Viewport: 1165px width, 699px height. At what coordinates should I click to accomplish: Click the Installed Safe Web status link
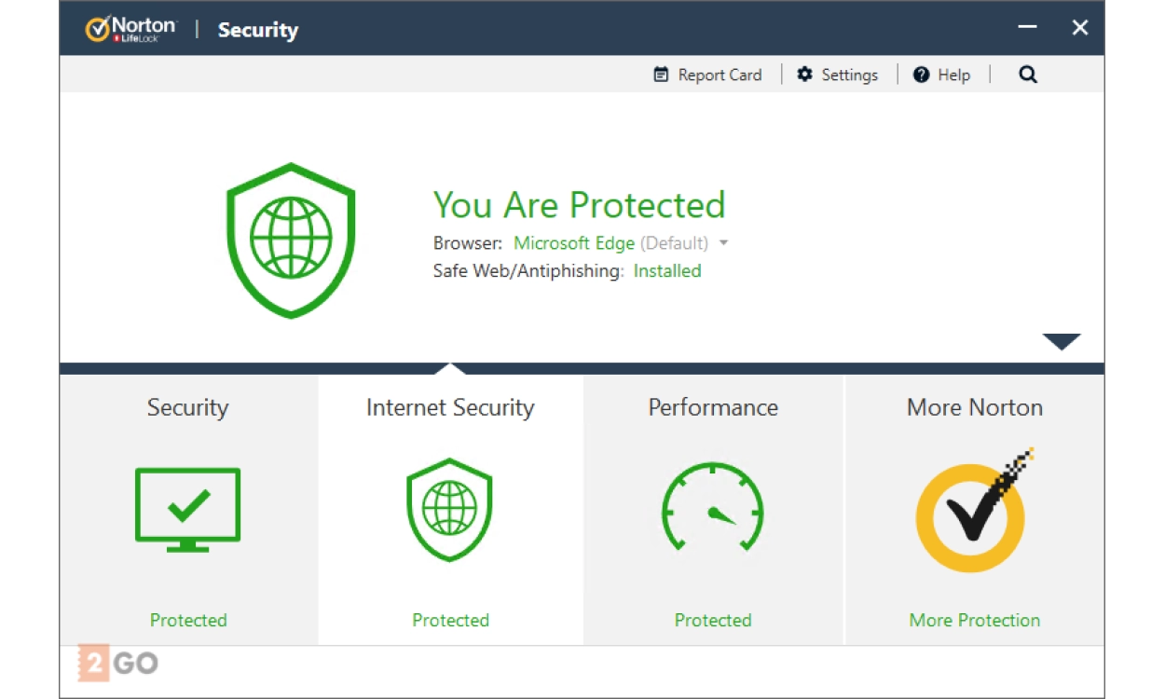667,271
